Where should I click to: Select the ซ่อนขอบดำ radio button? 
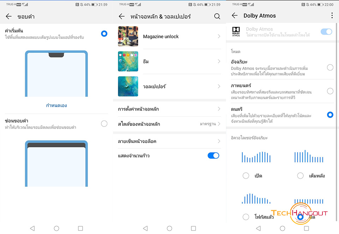(x=104, y=124)
